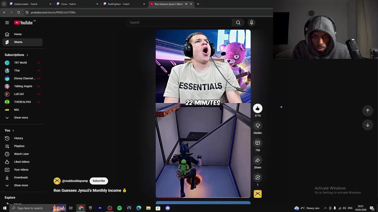Expand the Subscriptions section

(x=17, y=55)
